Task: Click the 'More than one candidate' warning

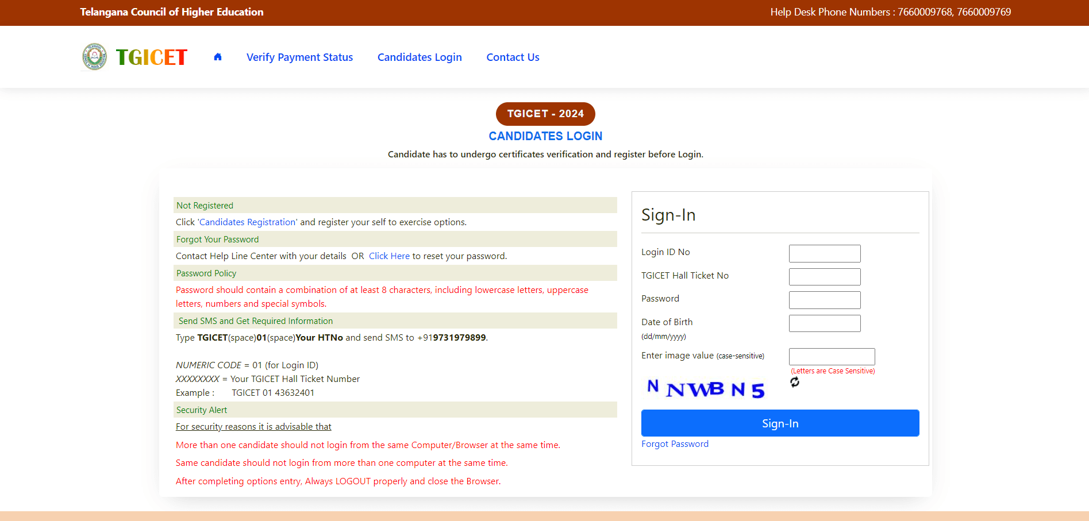Action: click(368, 445)
